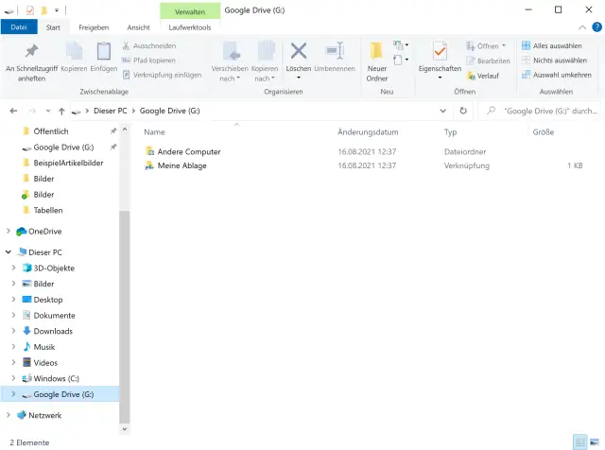Expand the Netzwerk tree node
The image size is (605, 450).
9,415
